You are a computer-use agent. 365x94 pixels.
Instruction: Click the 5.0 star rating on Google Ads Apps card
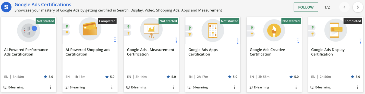[233, 77]
